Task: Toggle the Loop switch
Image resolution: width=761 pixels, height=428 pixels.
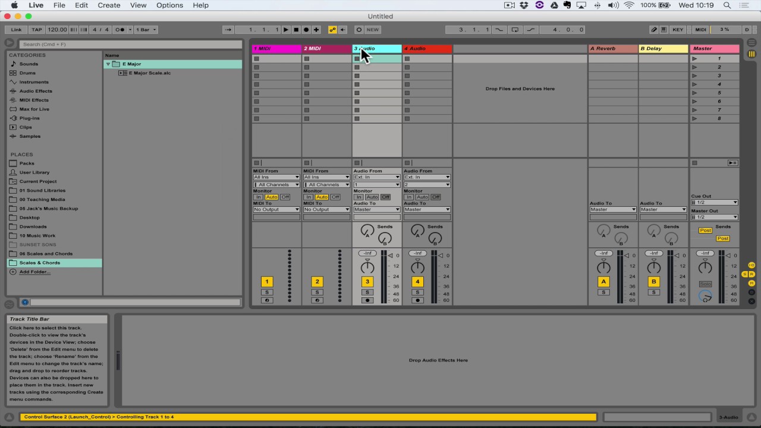Action: click(515, 30)
